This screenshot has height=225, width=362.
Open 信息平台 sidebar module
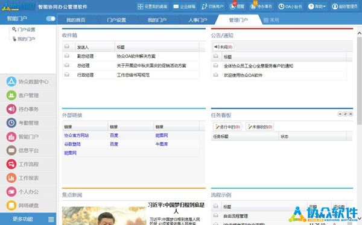(x=28, y=150)
